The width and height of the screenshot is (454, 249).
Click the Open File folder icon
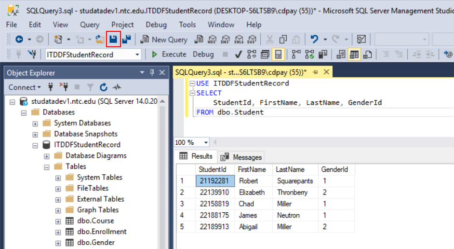tap(100, 39)
